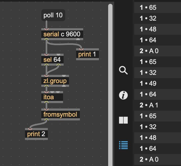The width and height of the screenshot is (181, 166).
Task: Click the right outlet of sel 64
Action: (x=58, y=64)
